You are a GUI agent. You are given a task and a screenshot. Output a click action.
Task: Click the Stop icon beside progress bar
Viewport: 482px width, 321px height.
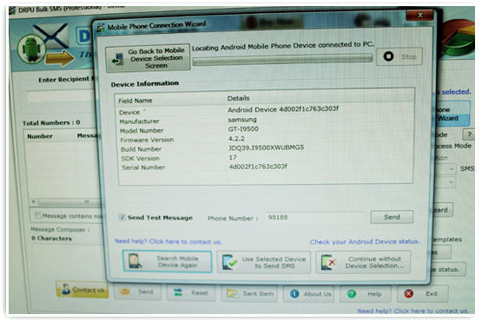388,56
